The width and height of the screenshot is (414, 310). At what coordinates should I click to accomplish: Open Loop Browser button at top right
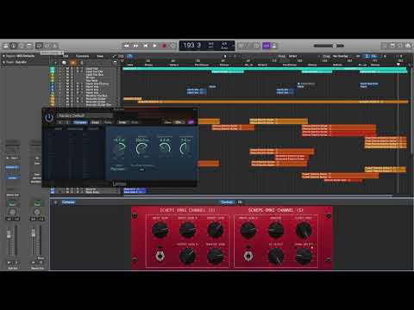[x=400, y=46]
